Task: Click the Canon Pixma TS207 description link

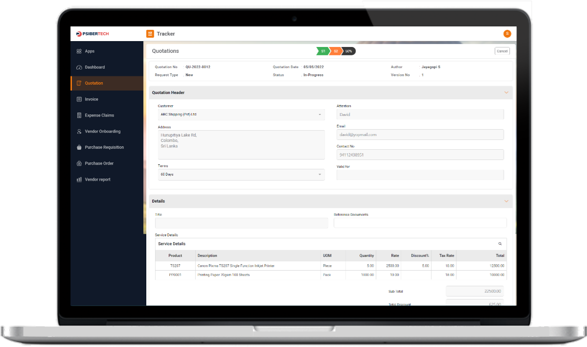Action: 236,266
